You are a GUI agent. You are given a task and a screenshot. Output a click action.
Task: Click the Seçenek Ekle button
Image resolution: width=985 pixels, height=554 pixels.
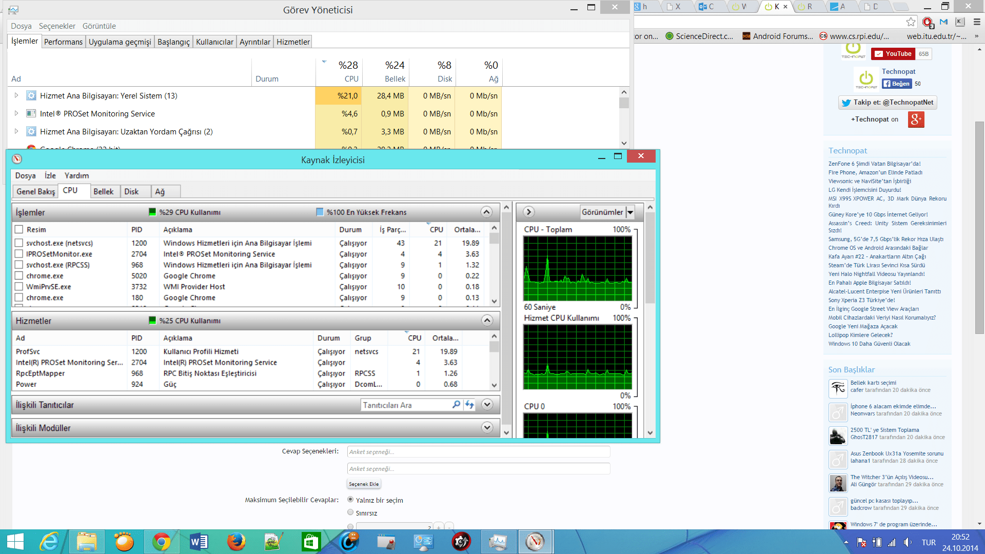(x=364, y=484)
